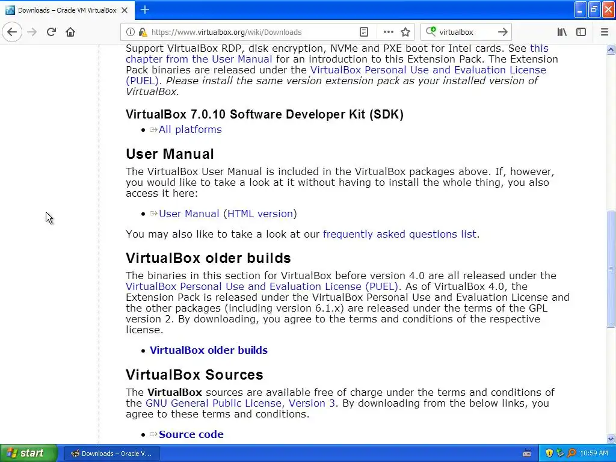The height and width of the screenshot is (462, 616).
Task: Select the Downloads – Oracle V... taskbar button
Action: (x=111, y=454)
